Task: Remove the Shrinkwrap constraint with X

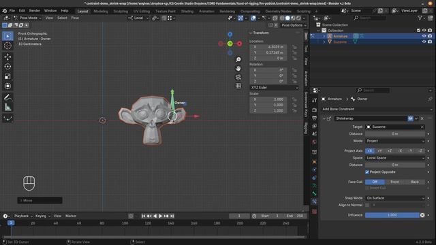Action: click(x=422, y=118)
